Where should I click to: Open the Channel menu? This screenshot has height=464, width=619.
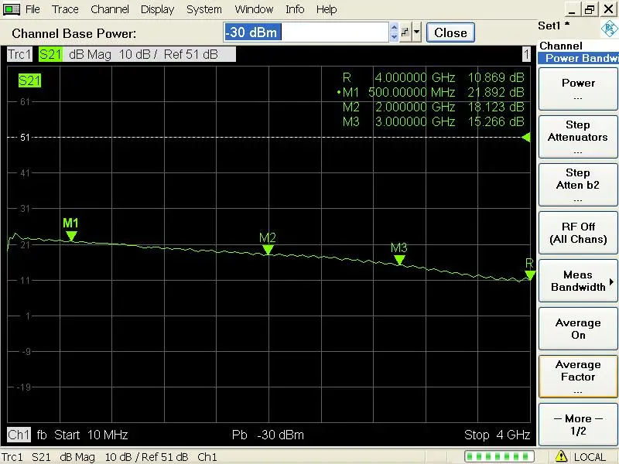pos(110,9)
